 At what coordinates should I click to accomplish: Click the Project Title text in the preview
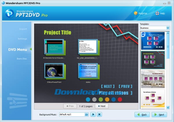pos(57,33)
